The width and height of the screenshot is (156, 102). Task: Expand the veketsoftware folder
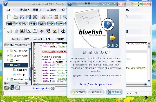click(x=8, y=79)
